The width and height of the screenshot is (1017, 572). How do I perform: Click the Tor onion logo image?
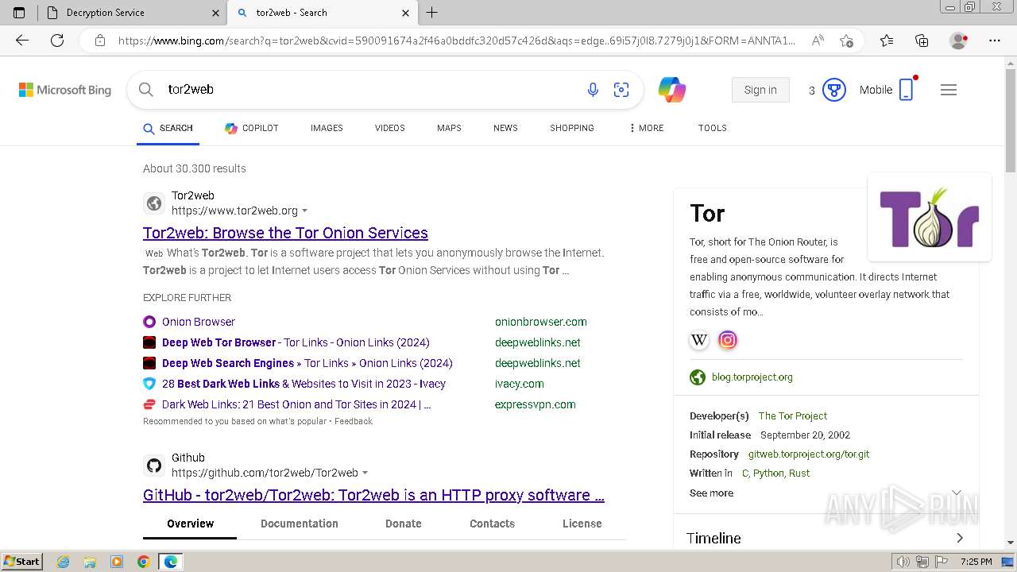930,217
